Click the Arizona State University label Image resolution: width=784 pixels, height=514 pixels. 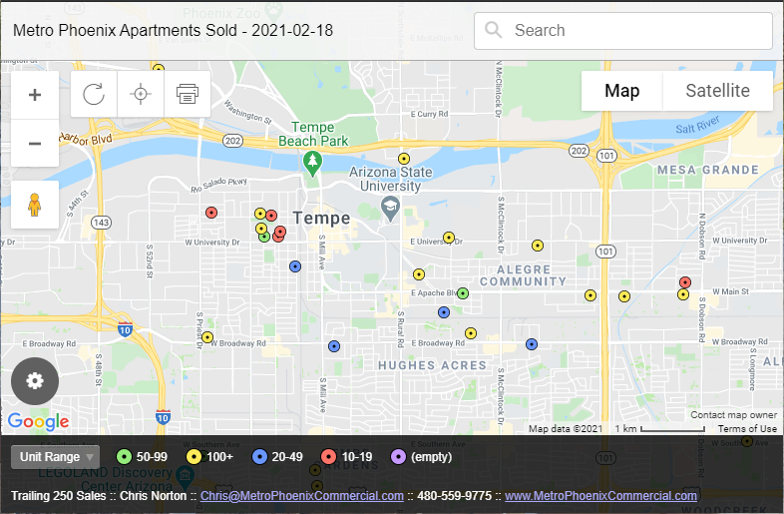tap(390, 179)
